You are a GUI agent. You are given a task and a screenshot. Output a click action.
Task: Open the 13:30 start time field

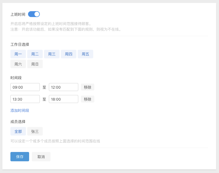point(25,99)
